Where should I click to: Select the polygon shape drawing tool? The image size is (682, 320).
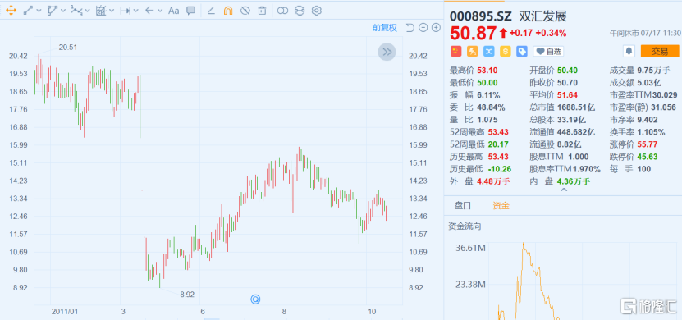pyautogui.click(x=53, y=11)
